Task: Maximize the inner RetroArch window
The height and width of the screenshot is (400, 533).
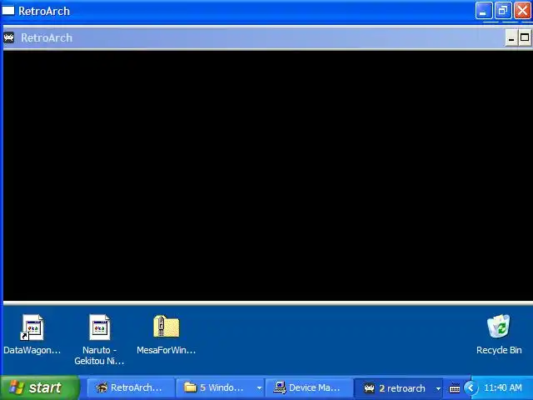Action: [525, 37]
